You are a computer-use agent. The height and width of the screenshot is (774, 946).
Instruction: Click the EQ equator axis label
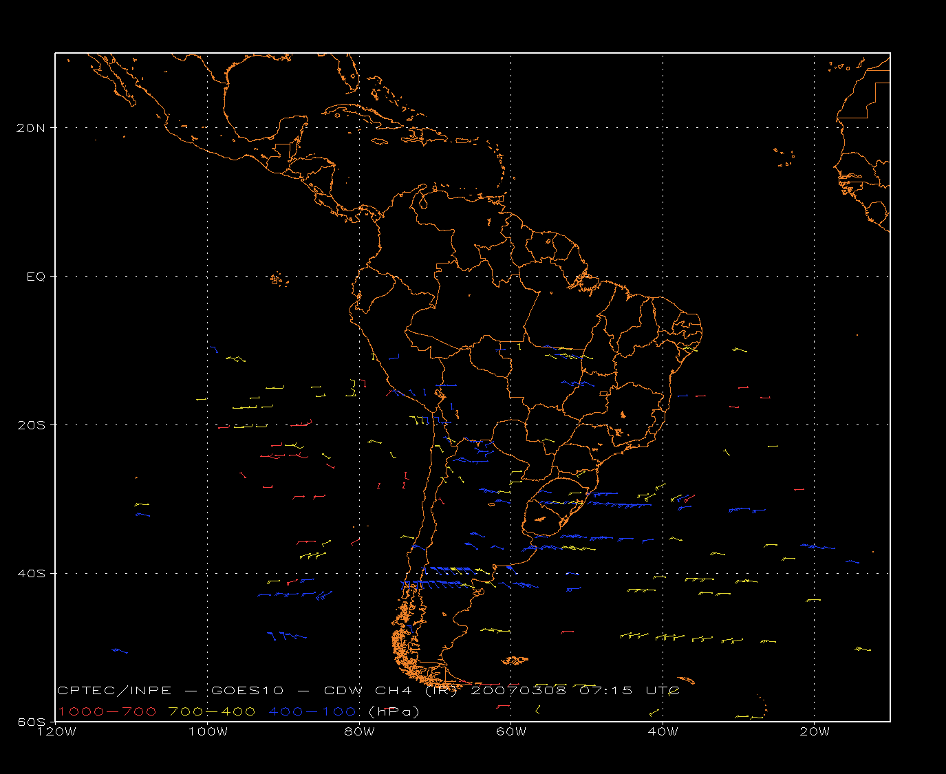point(36,277)
